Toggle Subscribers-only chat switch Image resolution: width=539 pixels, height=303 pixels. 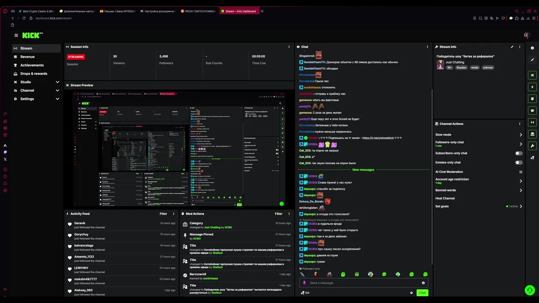point(519,153)
